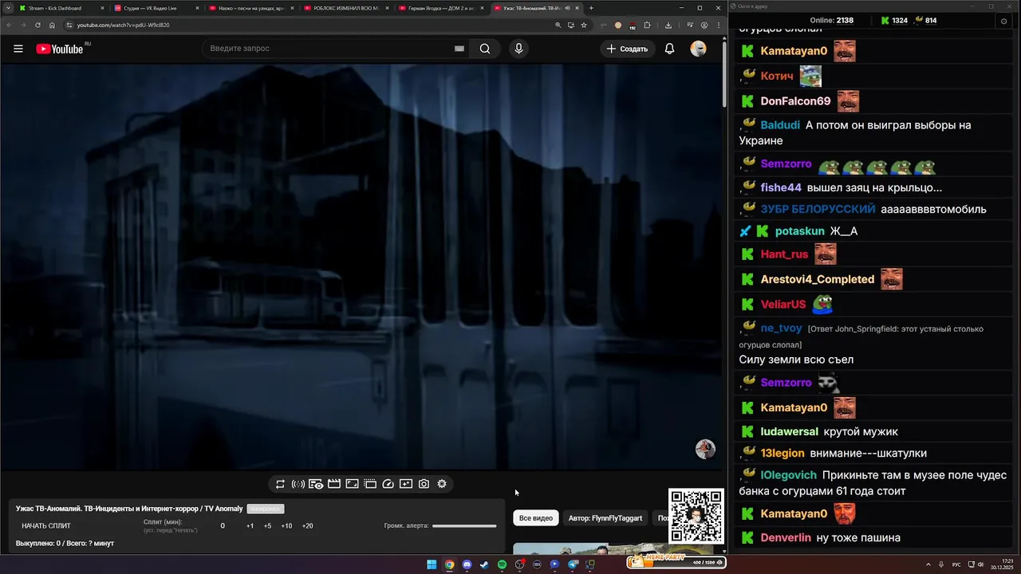The height and width of the screenshot is (574, 1021).
Task: Start voice search with microphone icon
Action: pos(518,49)
